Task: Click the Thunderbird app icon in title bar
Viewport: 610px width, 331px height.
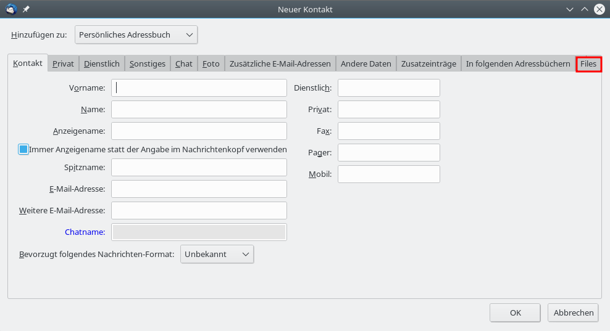Action: 10,9
